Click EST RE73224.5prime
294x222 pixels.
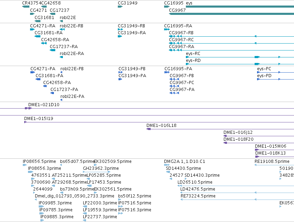click(198, 196)
